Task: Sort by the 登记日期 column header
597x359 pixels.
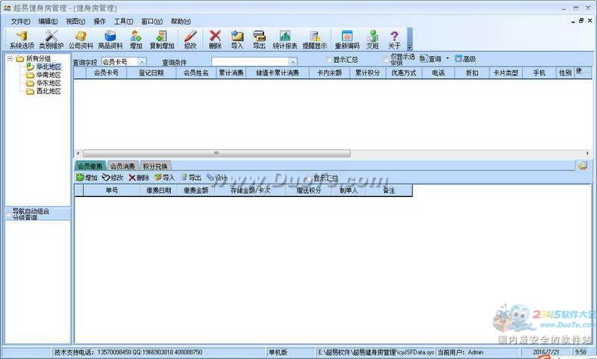Action: tap(151, 72)
